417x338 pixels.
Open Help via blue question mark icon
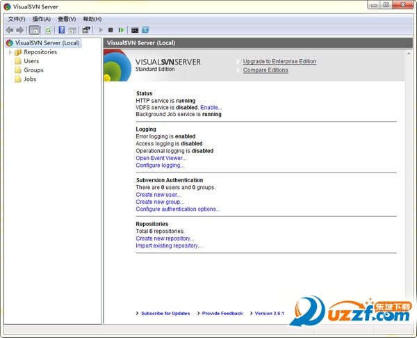[x=62, y=30]
